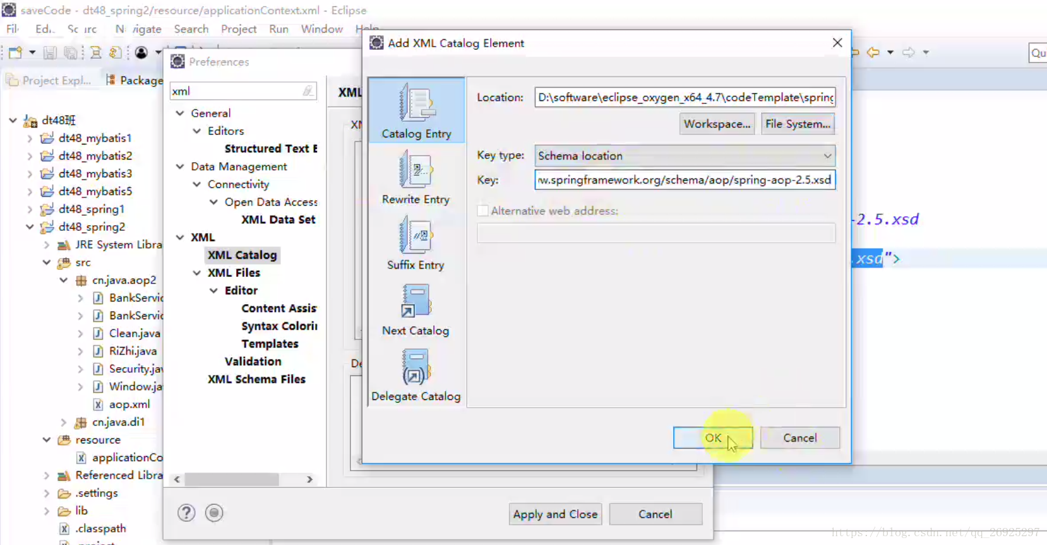Select the Catalog Entry icon
This screenshot has height=545, width=1047.
pyautogui.click(x=417, y=102)
